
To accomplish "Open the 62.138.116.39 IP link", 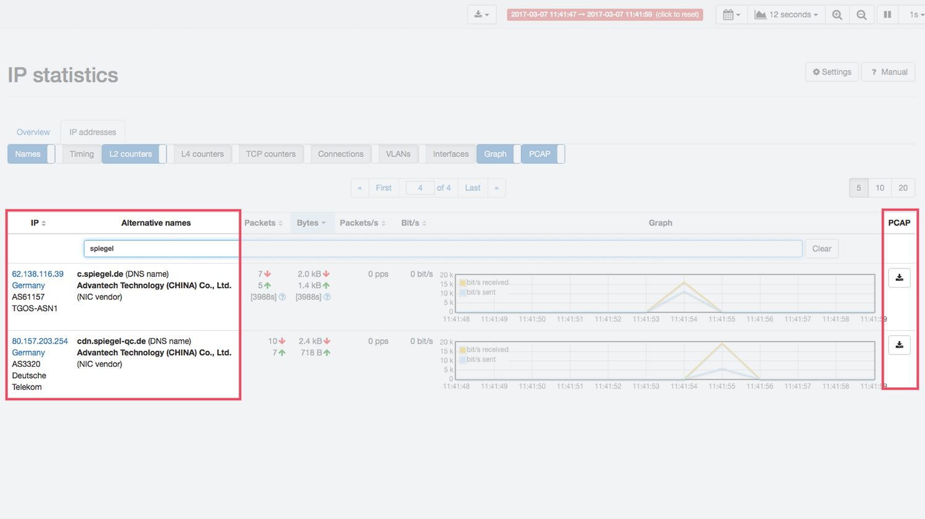I will pyautogui.click(x=38, y=274).
